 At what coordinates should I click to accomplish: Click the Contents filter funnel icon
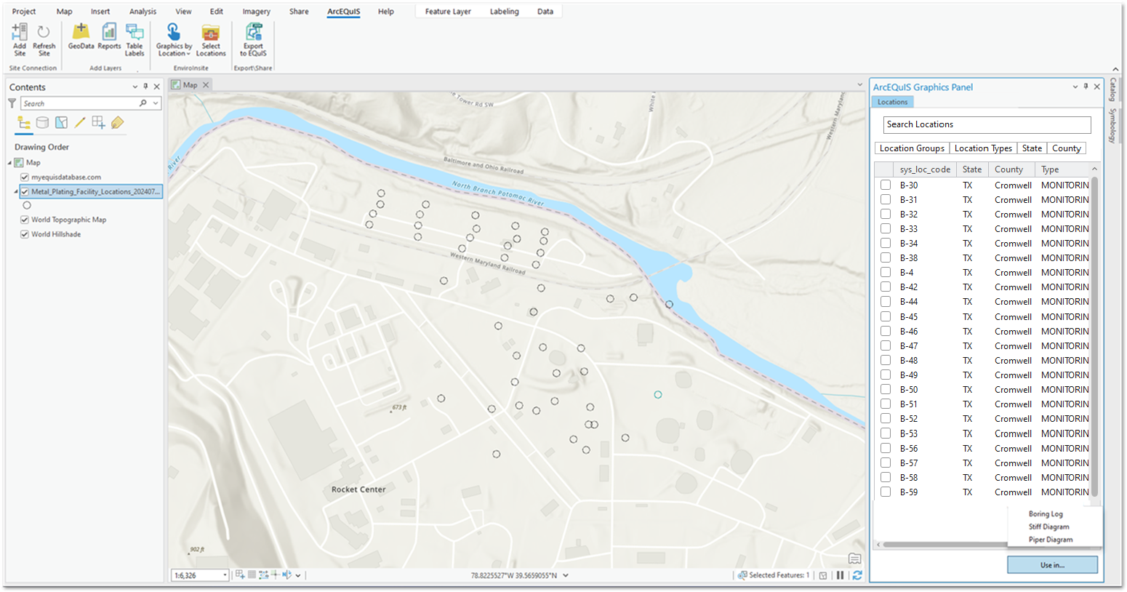[x=12, y=103]
